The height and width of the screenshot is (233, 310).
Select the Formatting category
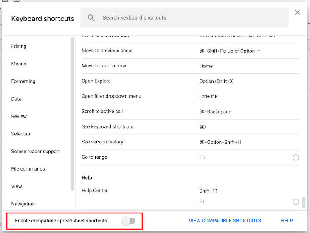click(23, 81)
